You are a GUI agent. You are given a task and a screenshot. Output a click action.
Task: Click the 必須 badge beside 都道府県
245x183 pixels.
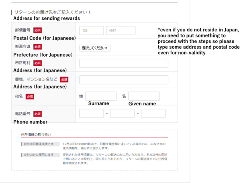tap(37, 47)
